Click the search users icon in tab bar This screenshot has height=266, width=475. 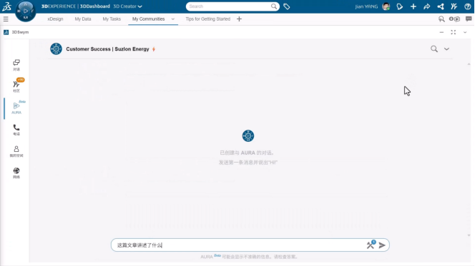coord(441,19)
